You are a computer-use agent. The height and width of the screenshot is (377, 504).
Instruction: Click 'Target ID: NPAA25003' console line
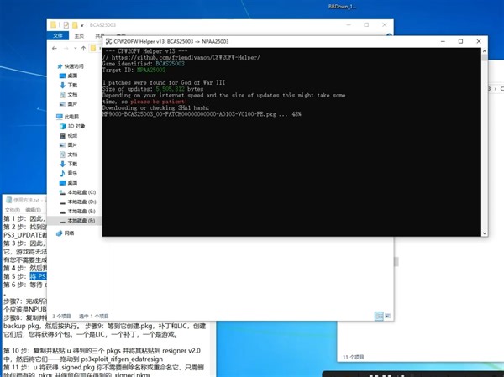(134, 70)
